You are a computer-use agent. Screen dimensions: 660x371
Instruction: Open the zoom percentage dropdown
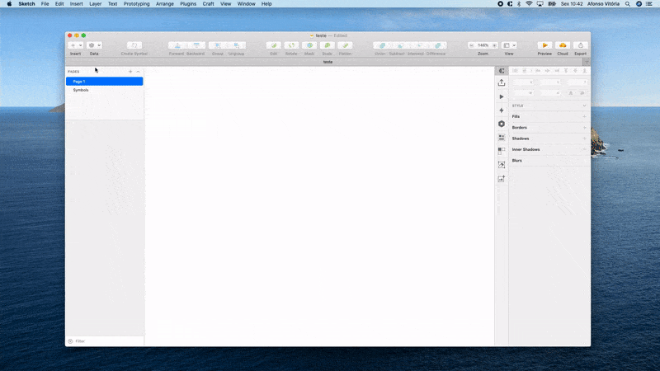coord(483,45)
